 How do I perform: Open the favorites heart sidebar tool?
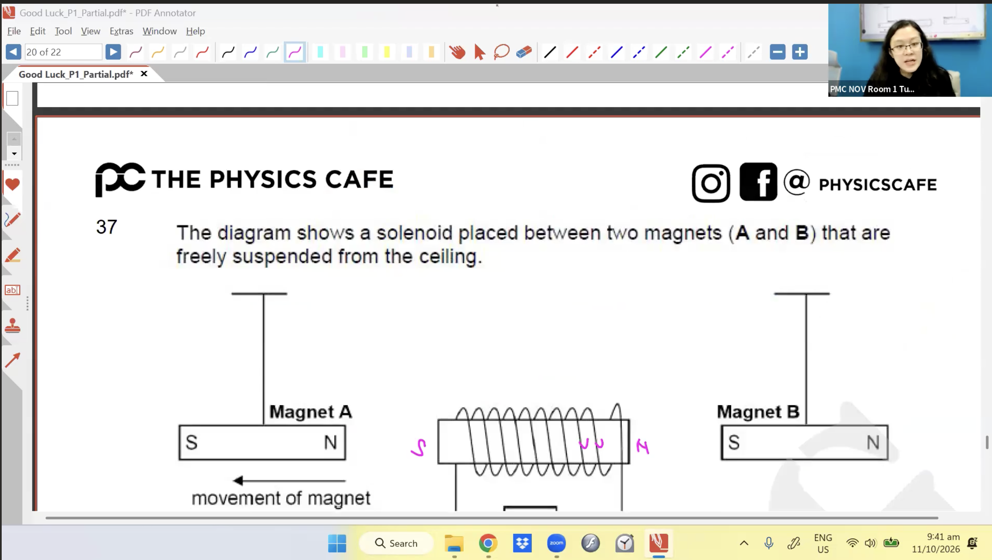(x=12, y=184)
